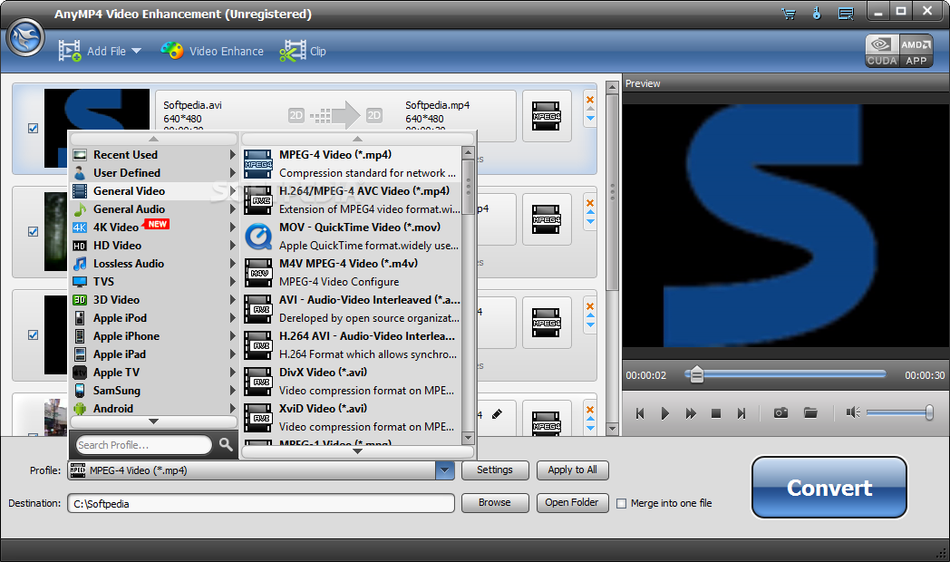
Task: Click the register key icon
Action: coord(817,14)
